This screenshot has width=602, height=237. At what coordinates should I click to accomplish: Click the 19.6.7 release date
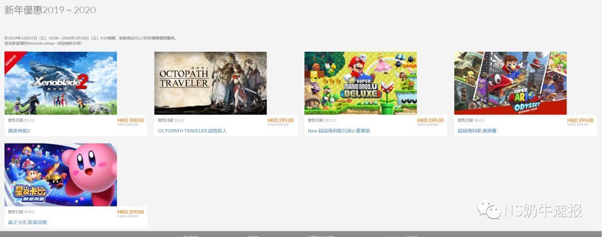(179, 120)
